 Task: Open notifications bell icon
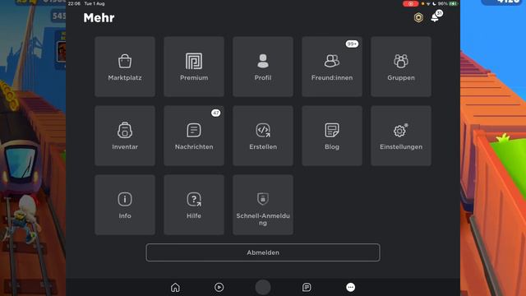click(x=435, y=18)
